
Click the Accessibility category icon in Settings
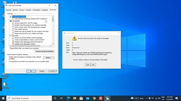click(11, 21)
